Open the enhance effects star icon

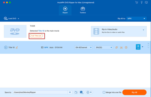(x=117, y=47)
